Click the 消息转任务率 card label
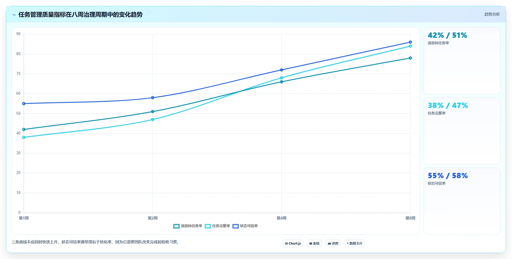Image resolution: width=512 pixels, height=259 pixels. 438,43
